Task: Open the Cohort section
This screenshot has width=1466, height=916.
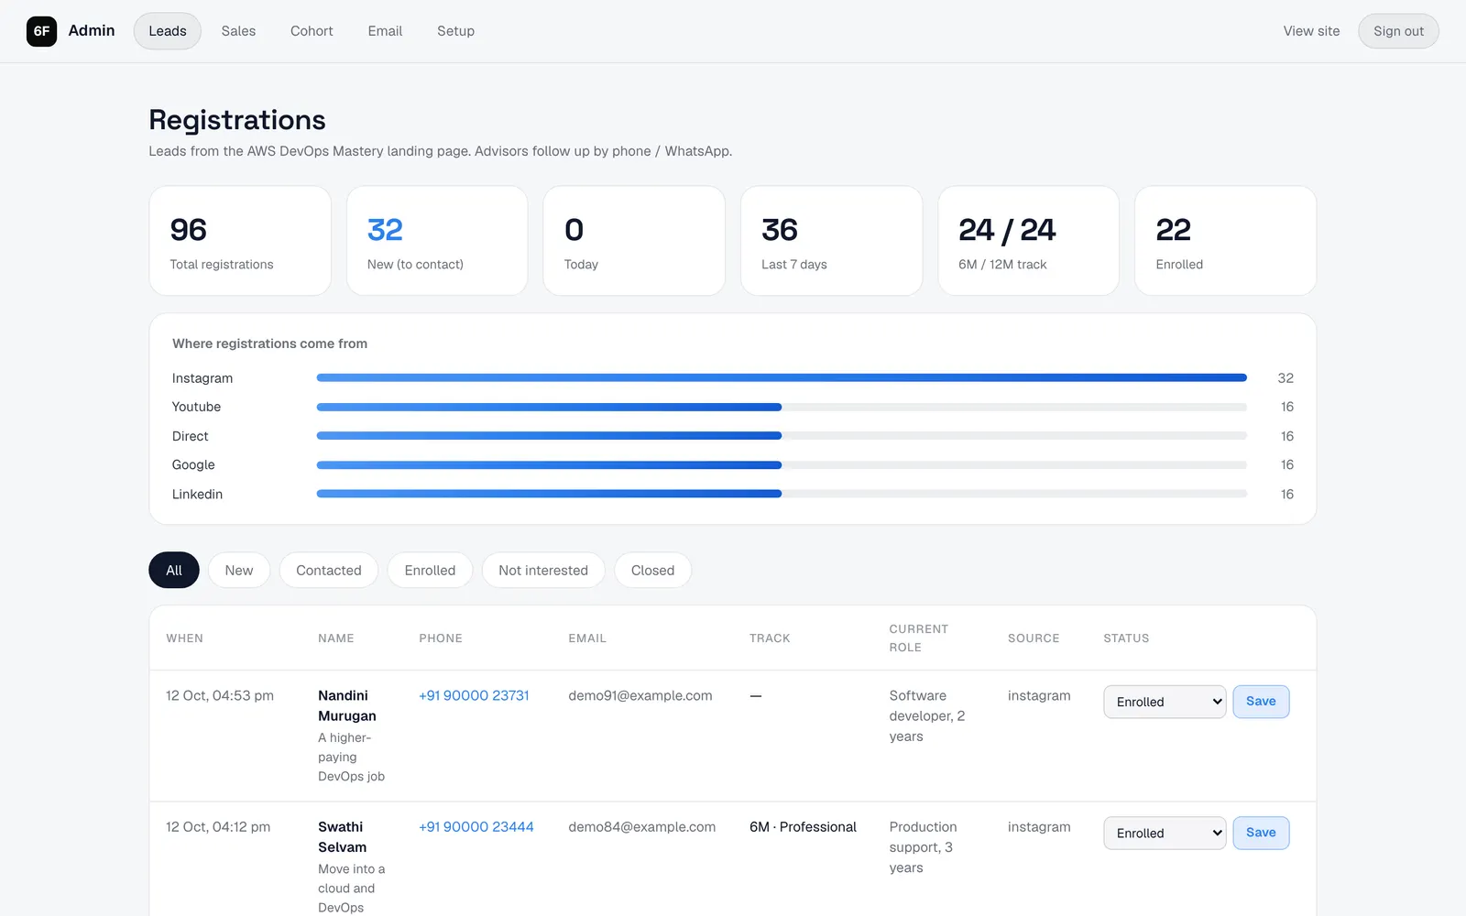Action: pos(312,31)
